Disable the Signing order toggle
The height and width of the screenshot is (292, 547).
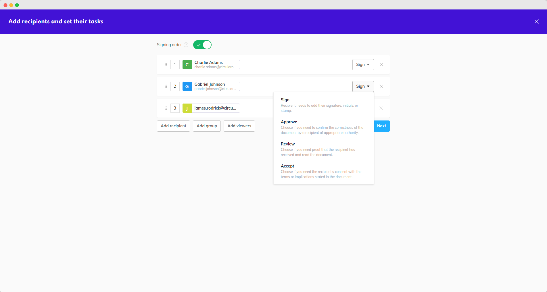pos(202,45)
